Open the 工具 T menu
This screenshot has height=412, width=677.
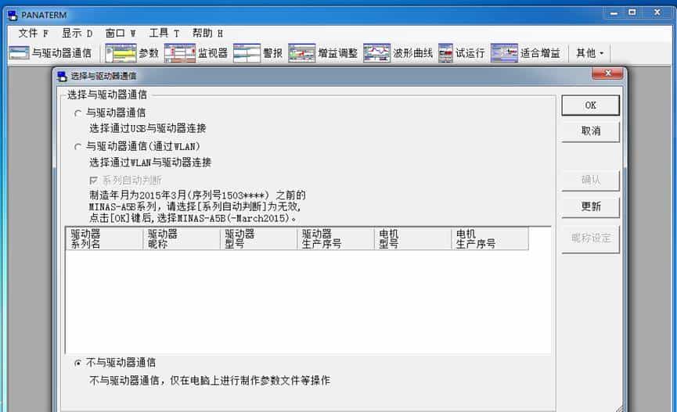click(x=164, y=33)
